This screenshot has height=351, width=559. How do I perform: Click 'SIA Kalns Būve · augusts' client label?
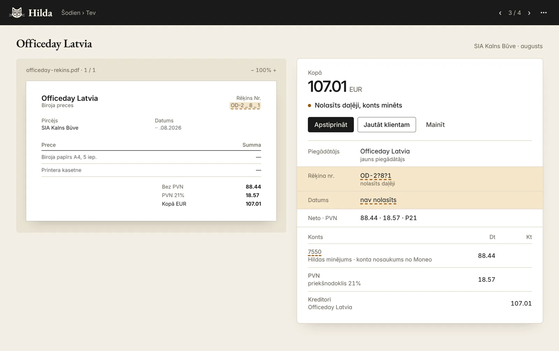coord(508,46)
